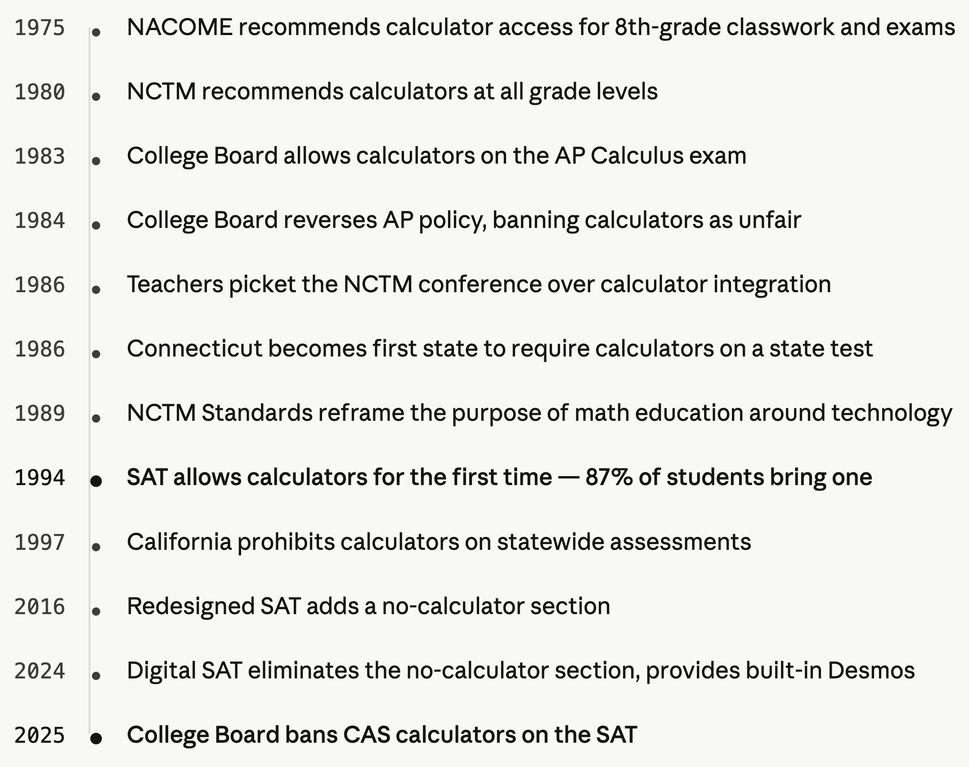Click the marker dot beside 2024
The width and height of the screenshot is (969, 767).
click(x=96, y=675)
